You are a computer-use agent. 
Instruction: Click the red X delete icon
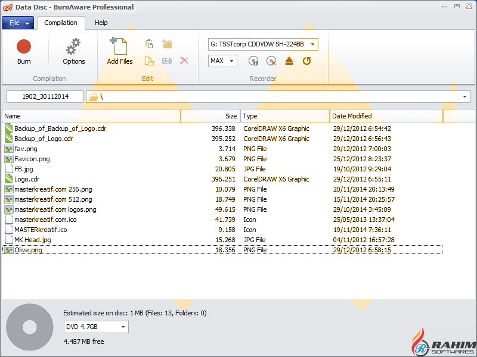click(184, 61)
